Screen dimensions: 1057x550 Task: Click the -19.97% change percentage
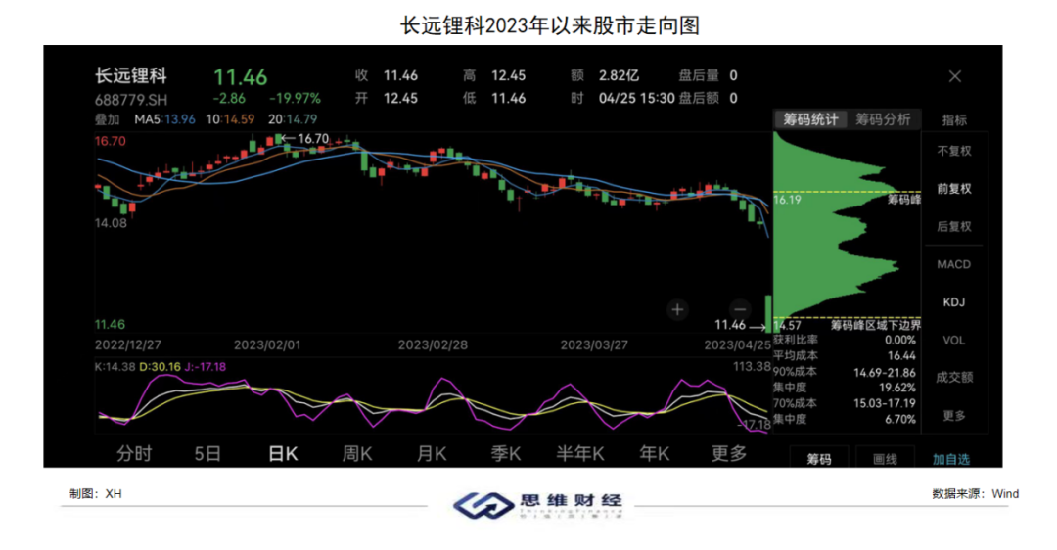295,99
